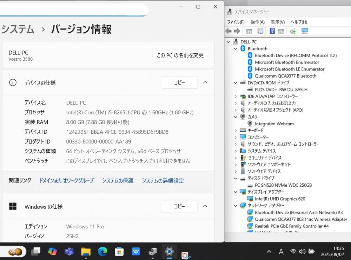Image resolution: width=351 pixels, height=260 pixels.
Task: Open the 表示(V) menu
Action: pyautogui.click(x=278, y=22)
